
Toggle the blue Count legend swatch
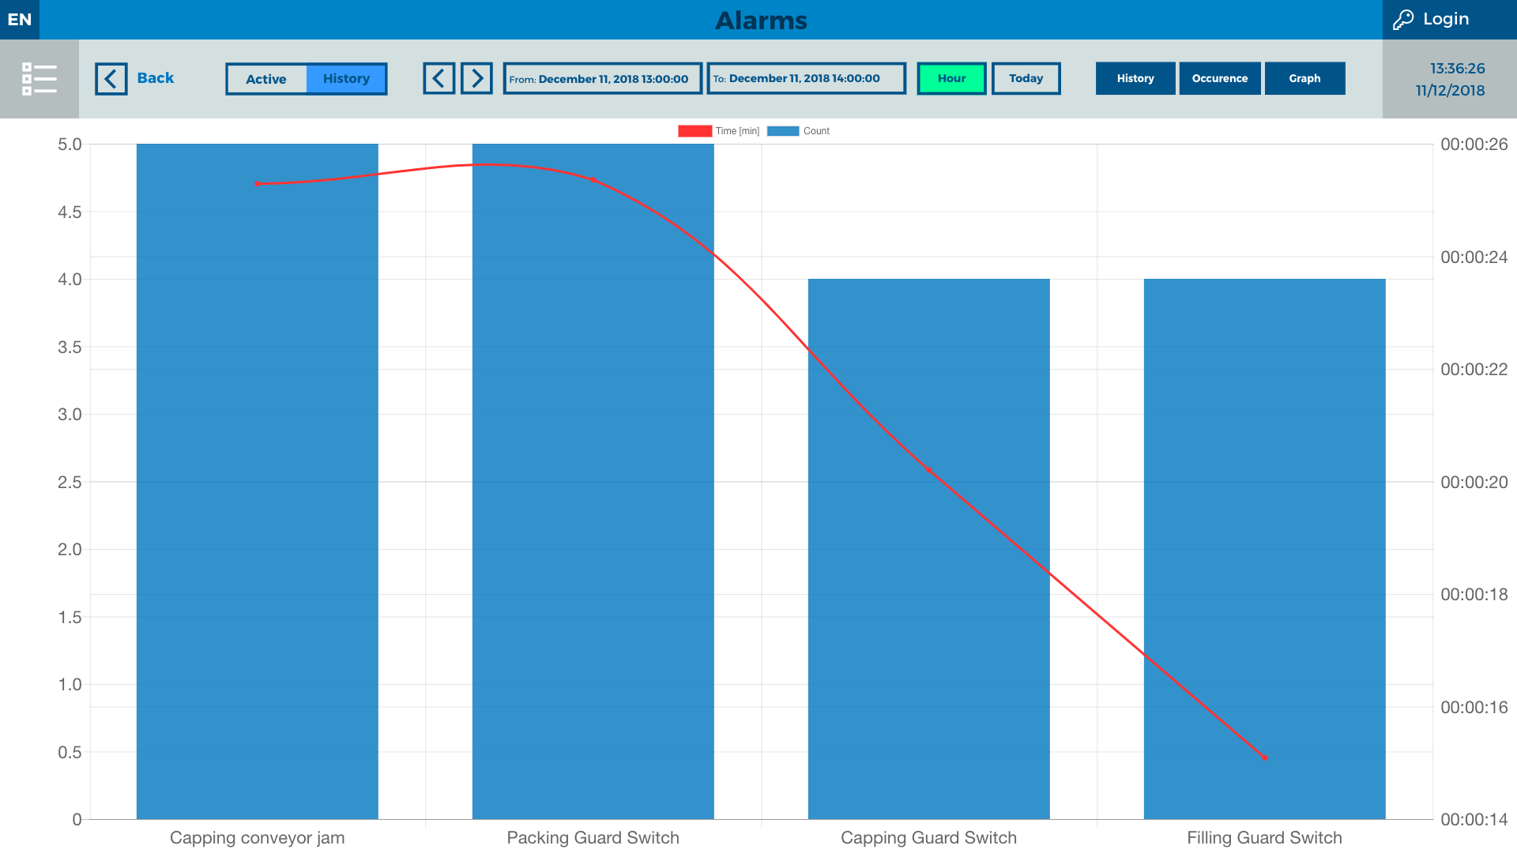click(783, 131)
